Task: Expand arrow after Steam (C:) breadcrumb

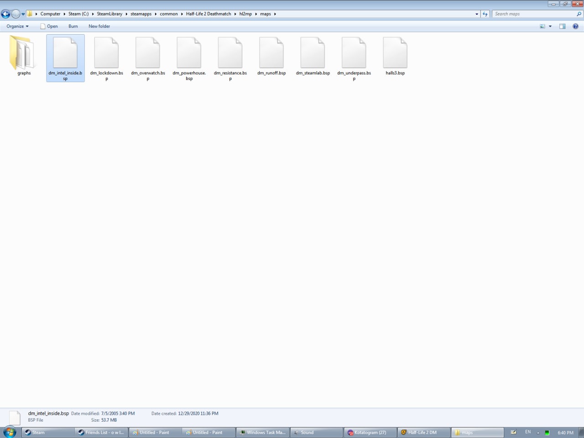Action: coord(93,14)
